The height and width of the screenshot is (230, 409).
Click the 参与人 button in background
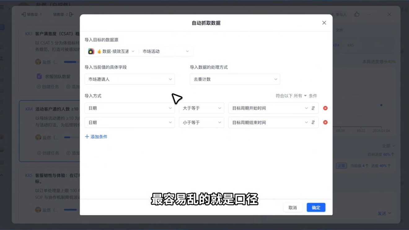click(x=339, y=14)
